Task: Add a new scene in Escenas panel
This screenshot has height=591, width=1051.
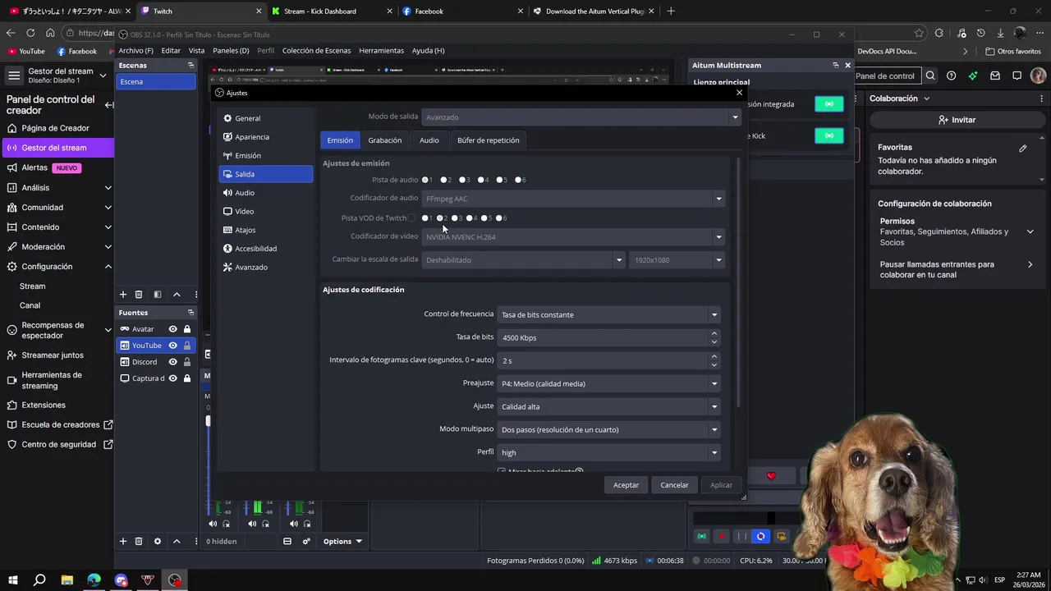Action: click(123, 294)
